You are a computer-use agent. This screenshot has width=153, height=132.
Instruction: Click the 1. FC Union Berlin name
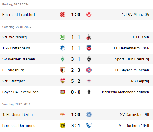click(x=18, y=114)
